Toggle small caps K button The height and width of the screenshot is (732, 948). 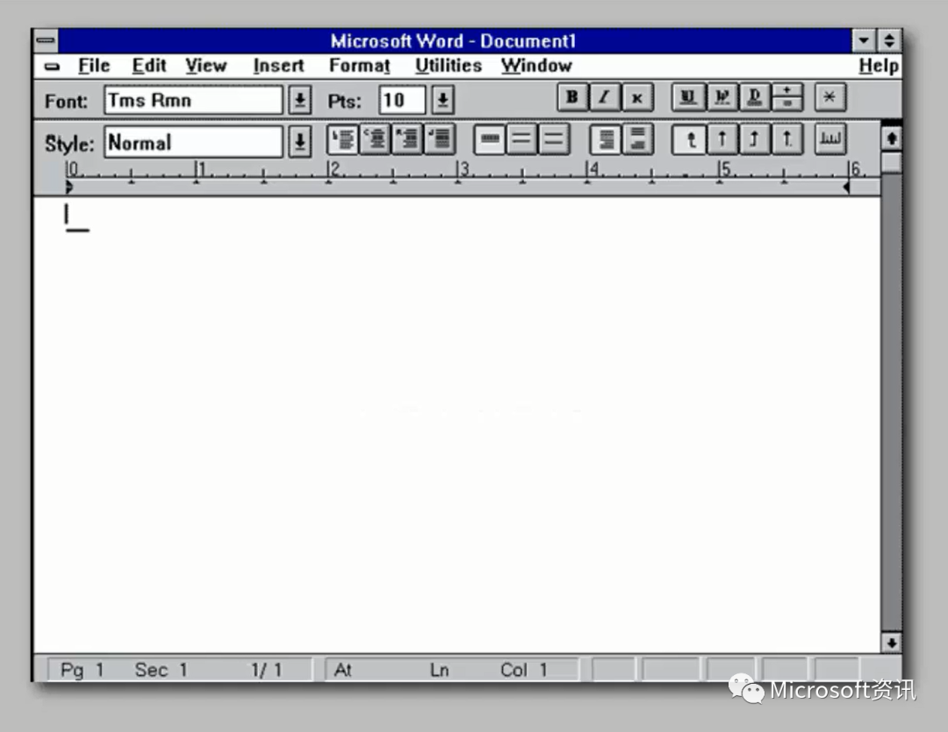(637, 97)
